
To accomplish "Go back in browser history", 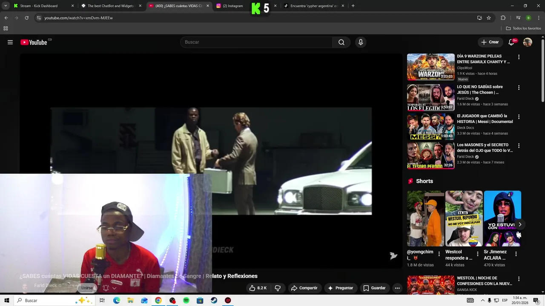I will (6, 18).
